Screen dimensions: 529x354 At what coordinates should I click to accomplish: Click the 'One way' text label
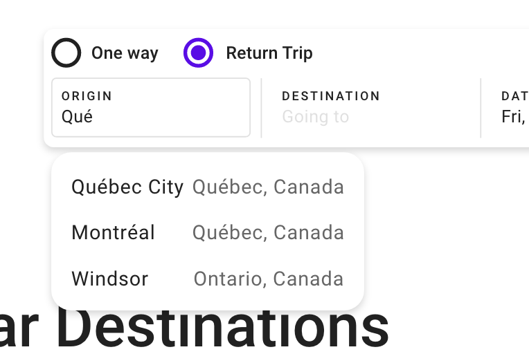(x=125, y=53)
